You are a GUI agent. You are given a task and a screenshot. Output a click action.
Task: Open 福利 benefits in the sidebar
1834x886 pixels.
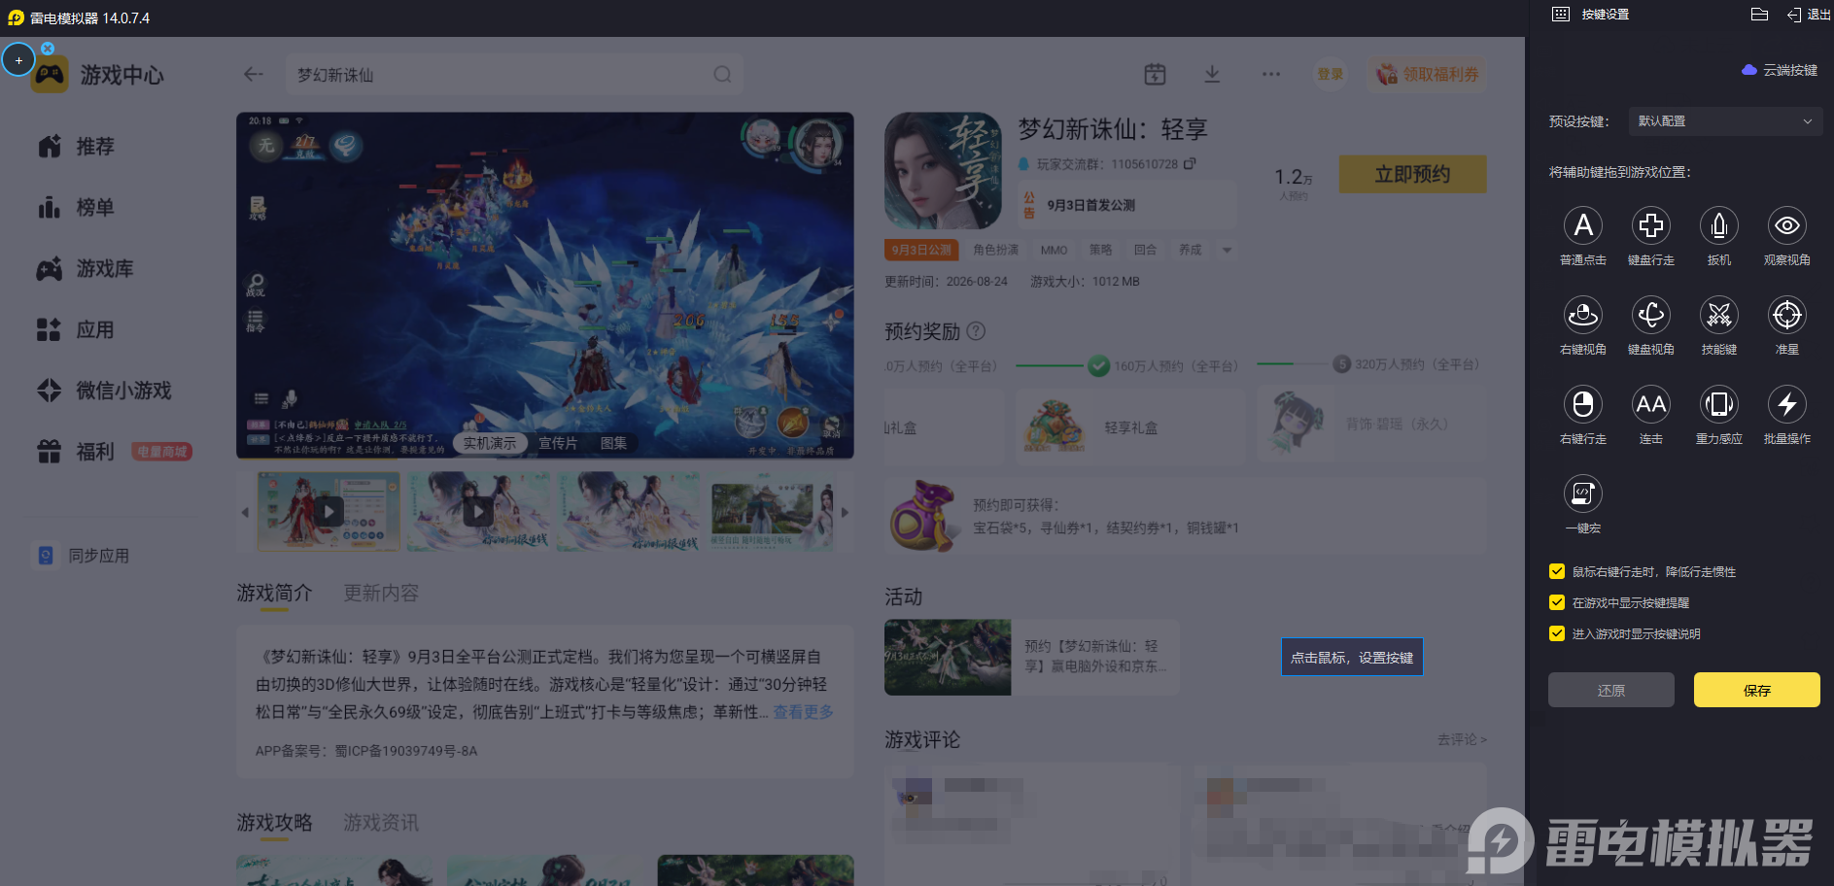tap(76, 452)
